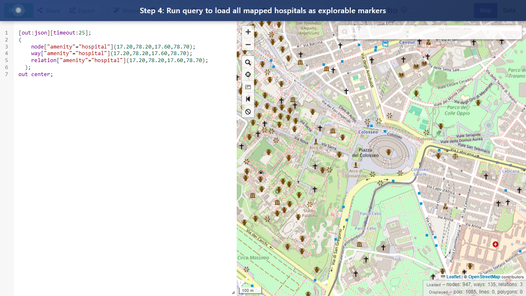
Task: Share the current query
Action: point(48,10)
